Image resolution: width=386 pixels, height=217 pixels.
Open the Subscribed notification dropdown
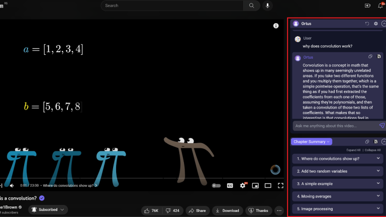[48, 209]
